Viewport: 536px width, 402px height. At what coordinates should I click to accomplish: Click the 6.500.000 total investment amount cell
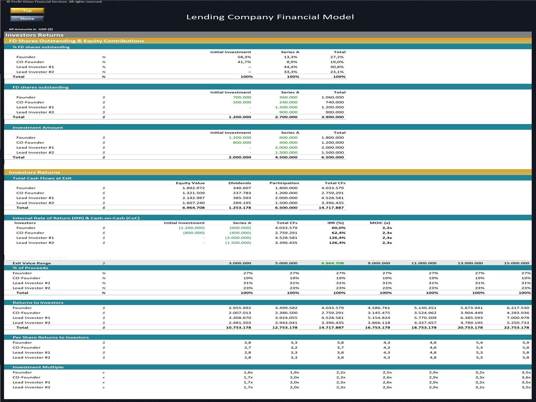[332, 157]
